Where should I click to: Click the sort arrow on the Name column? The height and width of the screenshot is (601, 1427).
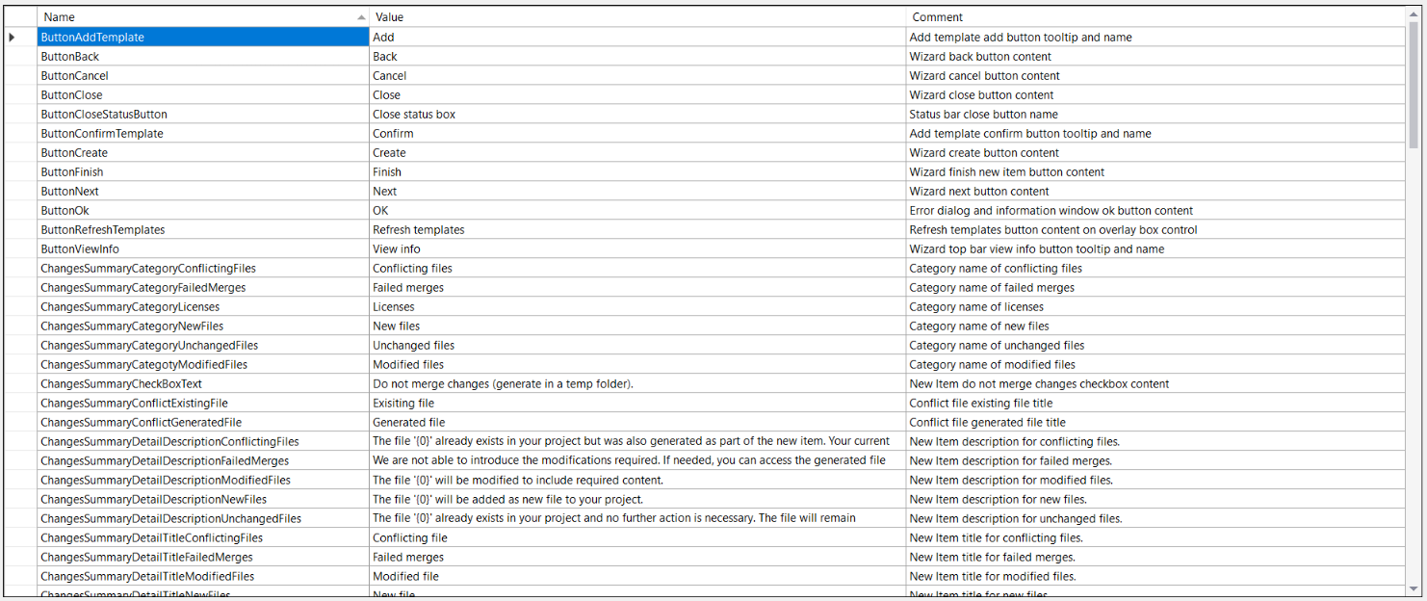(x=360, y=16)
